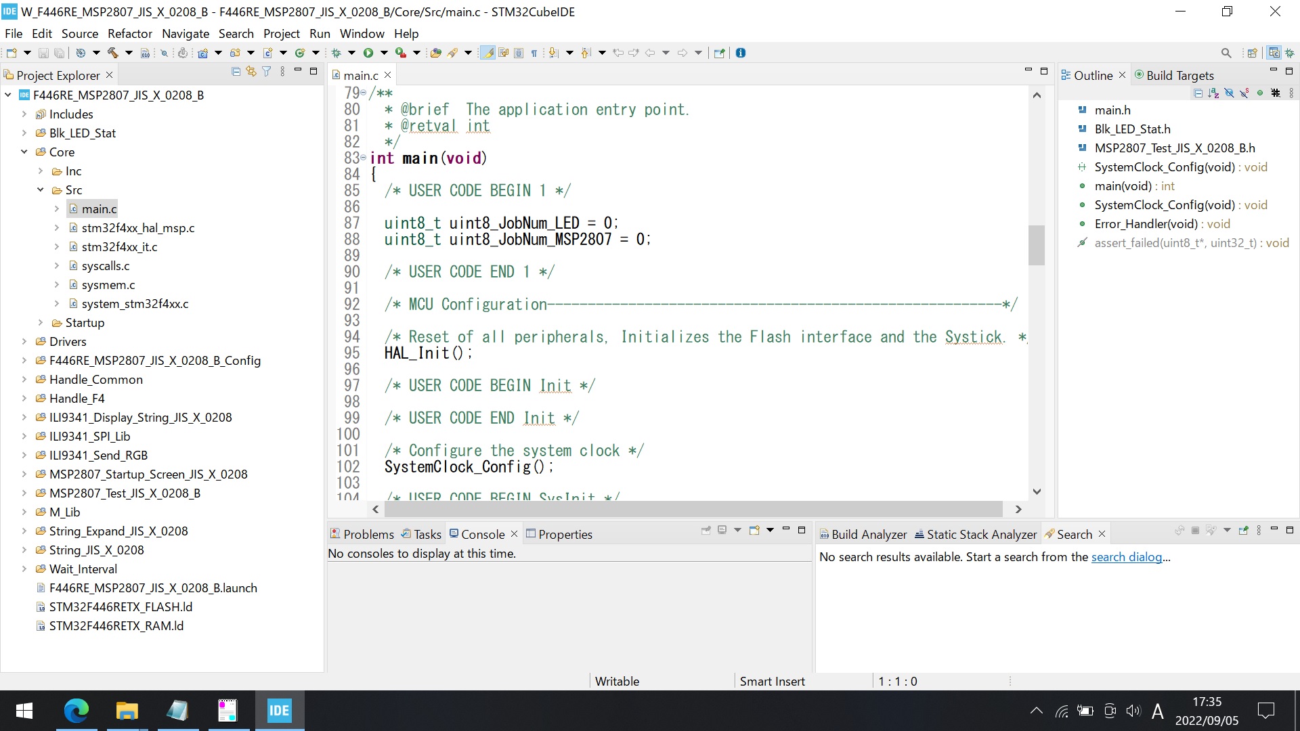Click the Open Type folder icon in toolbar
The height and width of the screenshot is (731, 1300).
[x=435, y=53]
